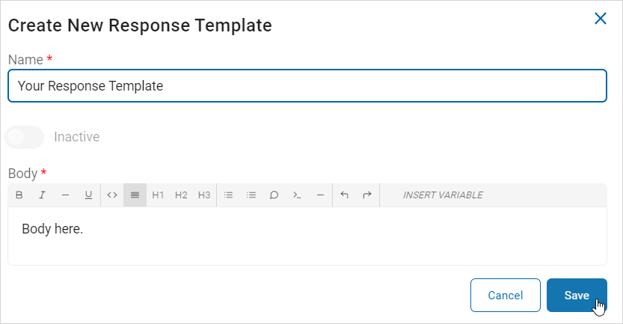623x324 pixels.
Task: Apply italic formatting to body text
Action: click(42, 195)
